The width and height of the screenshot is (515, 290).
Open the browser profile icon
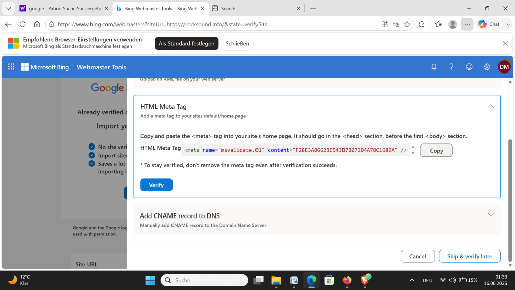tap(453, 24)
